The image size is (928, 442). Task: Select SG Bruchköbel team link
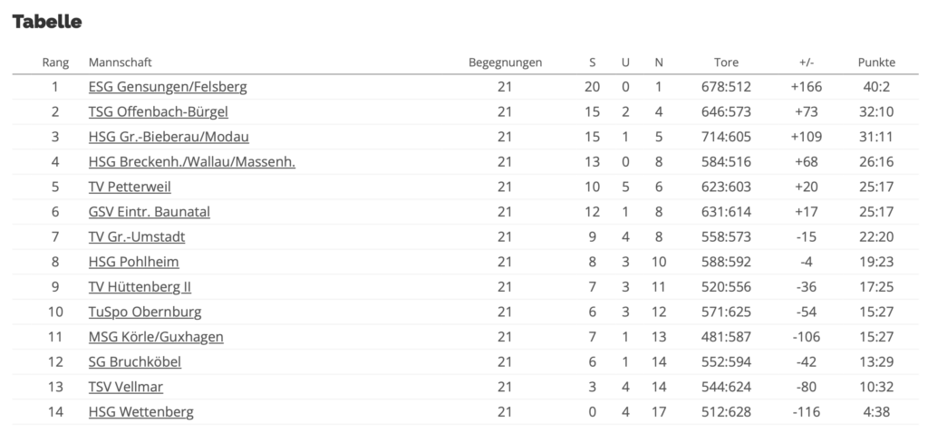coord(135,361)
